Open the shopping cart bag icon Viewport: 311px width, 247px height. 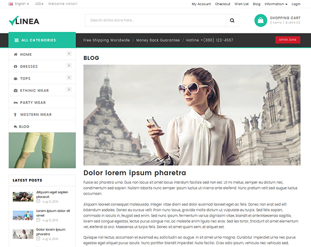click(x=260, y=20)
